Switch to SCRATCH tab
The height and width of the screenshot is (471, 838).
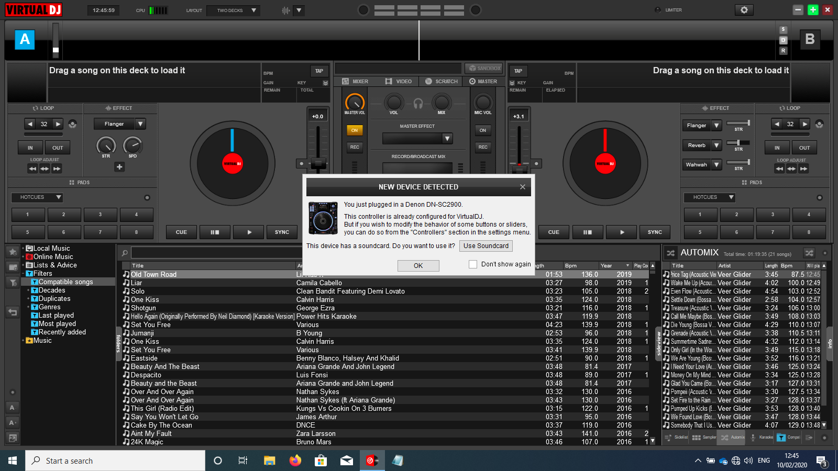442,82
